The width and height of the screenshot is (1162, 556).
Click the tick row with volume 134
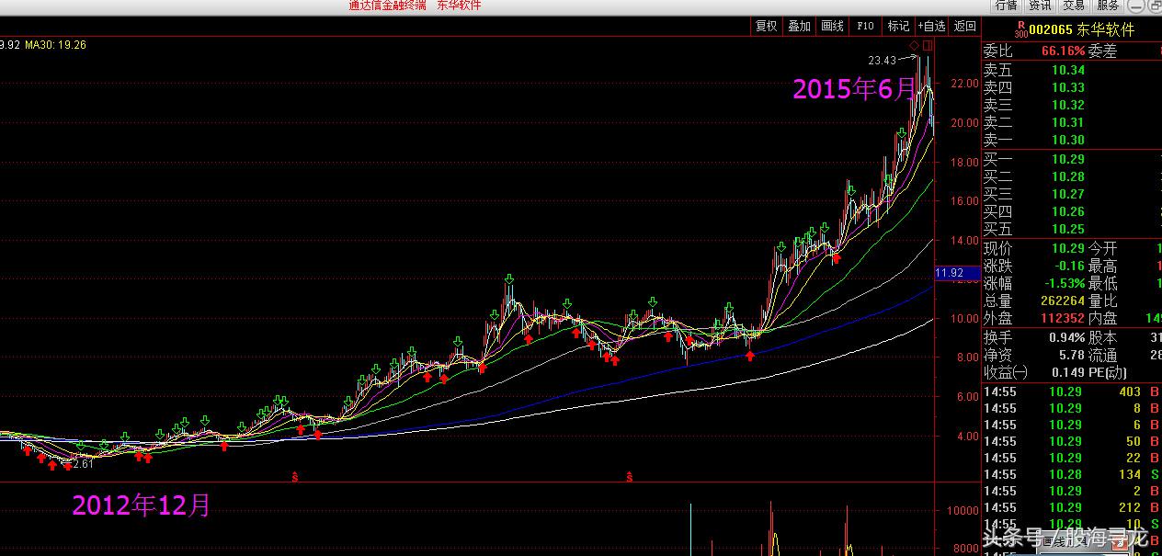1073,474
